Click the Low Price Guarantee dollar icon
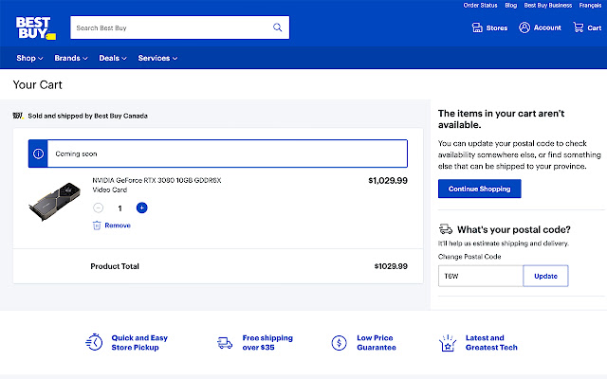Viewport: 607px width, 379px height. tap(340, 343)
